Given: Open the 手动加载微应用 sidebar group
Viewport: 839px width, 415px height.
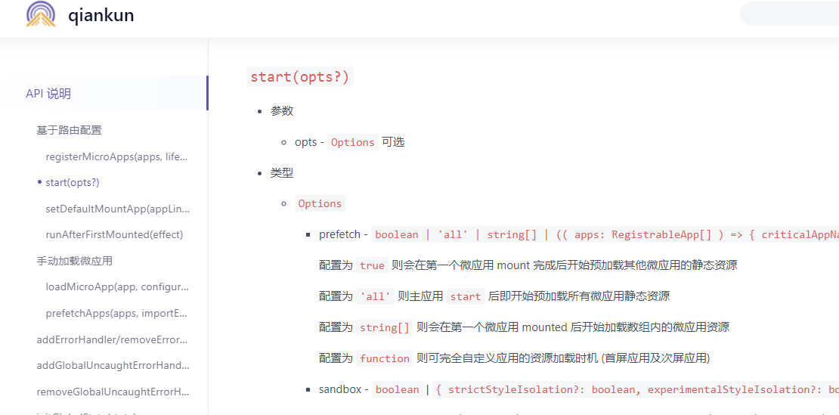Looking at the screenshot, I should pyautogui.click(x=74, y=261).
